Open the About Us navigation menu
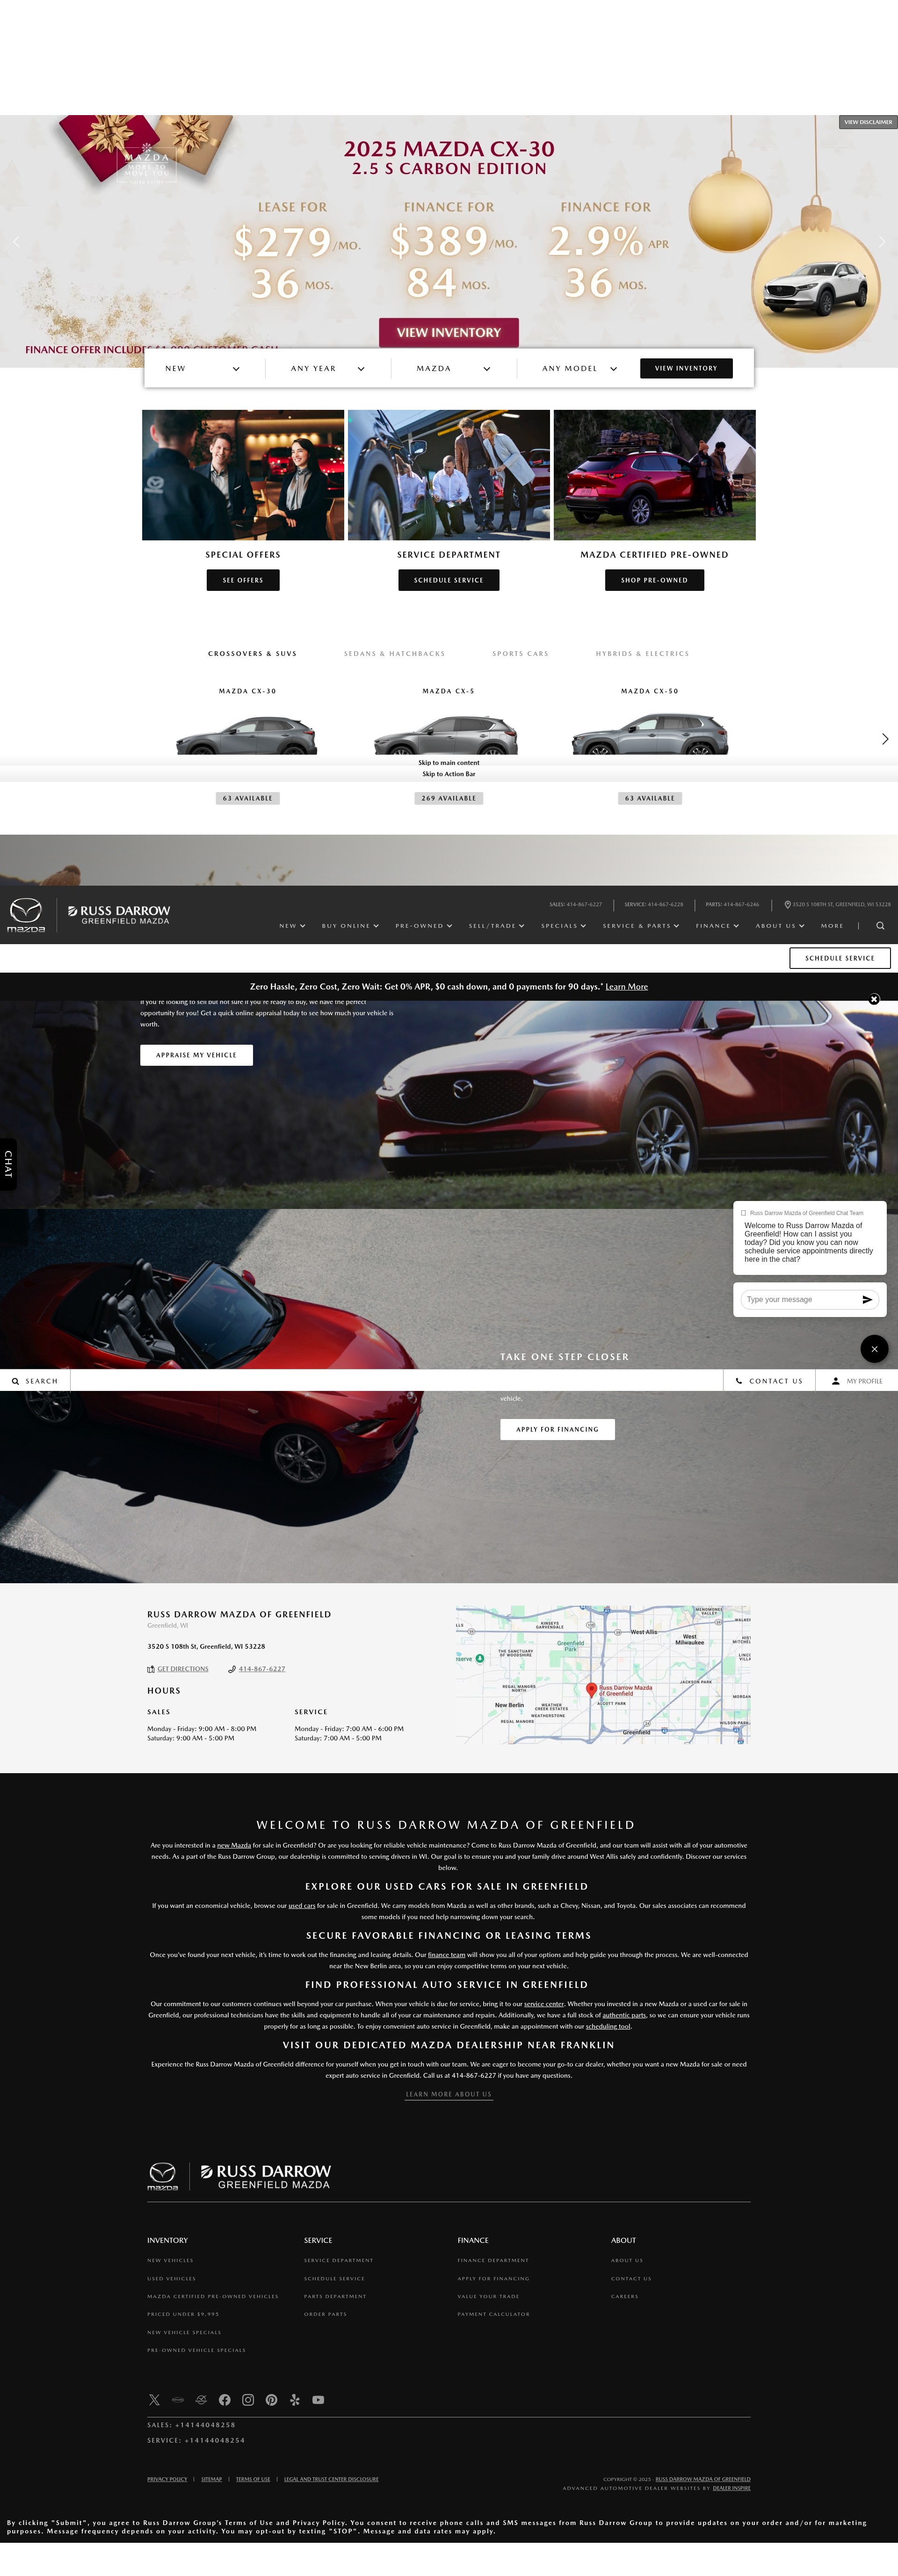 tap(780, 926)
